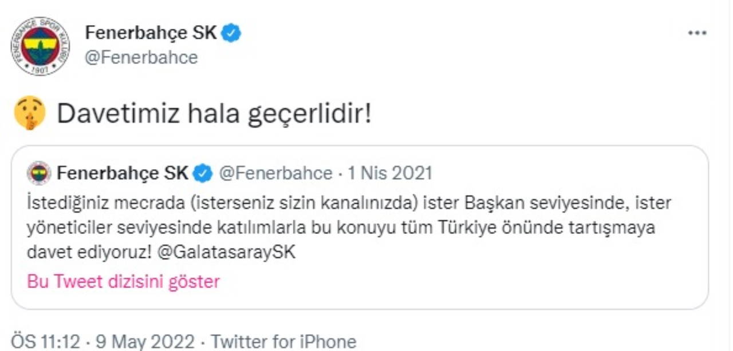
Task: Click the 'ÖS 11:12' tweet time
Action: 45,342
